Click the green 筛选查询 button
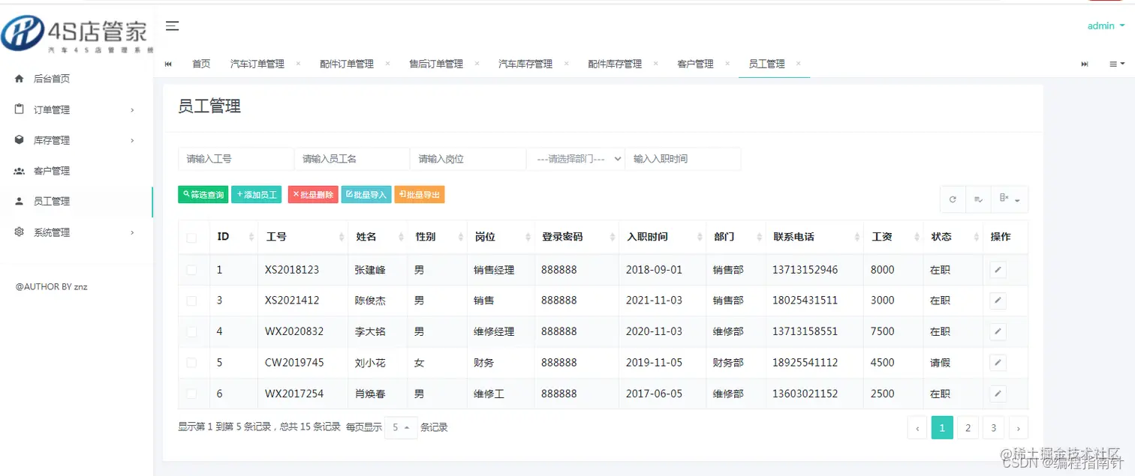 coord(203,194)
